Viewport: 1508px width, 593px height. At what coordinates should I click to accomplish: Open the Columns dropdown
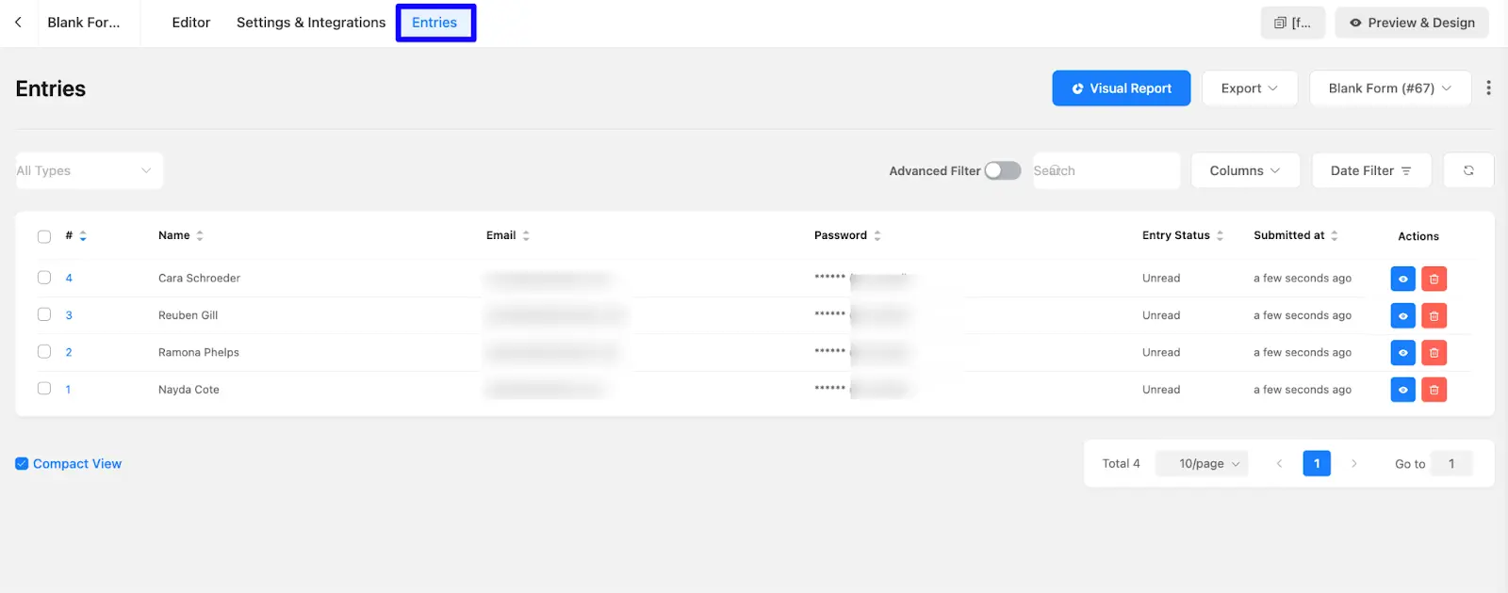point(1244,170)
